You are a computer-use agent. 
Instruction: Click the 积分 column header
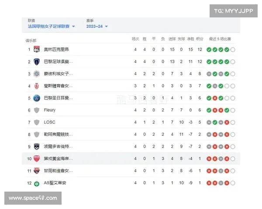click(200, 39)
